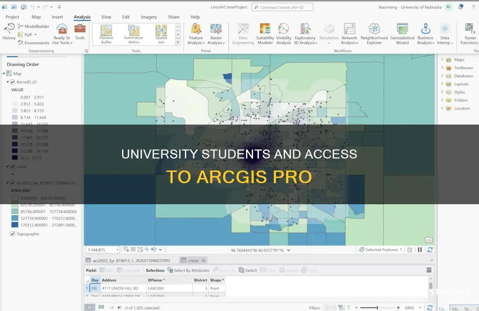Collapse the KernelD_01 layer legend

[7, 82]
